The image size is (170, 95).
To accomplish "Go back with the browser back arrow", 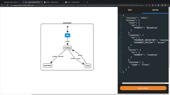I will click(2, 5).
